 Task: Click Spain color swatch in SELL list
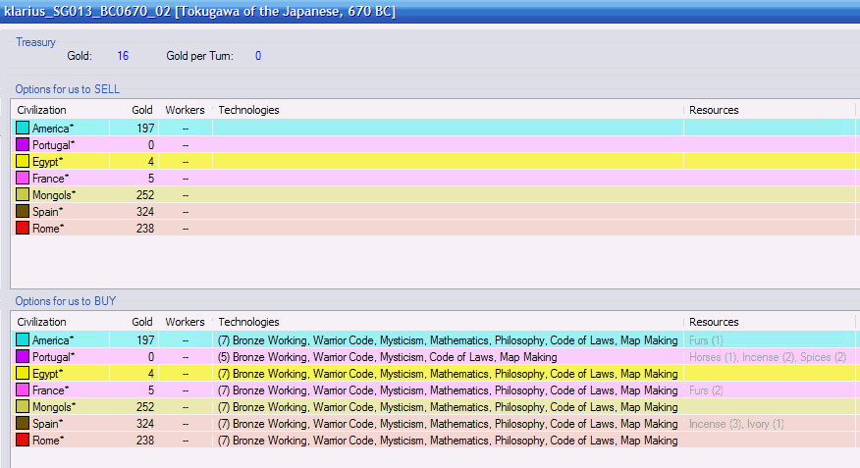point(23,212)
